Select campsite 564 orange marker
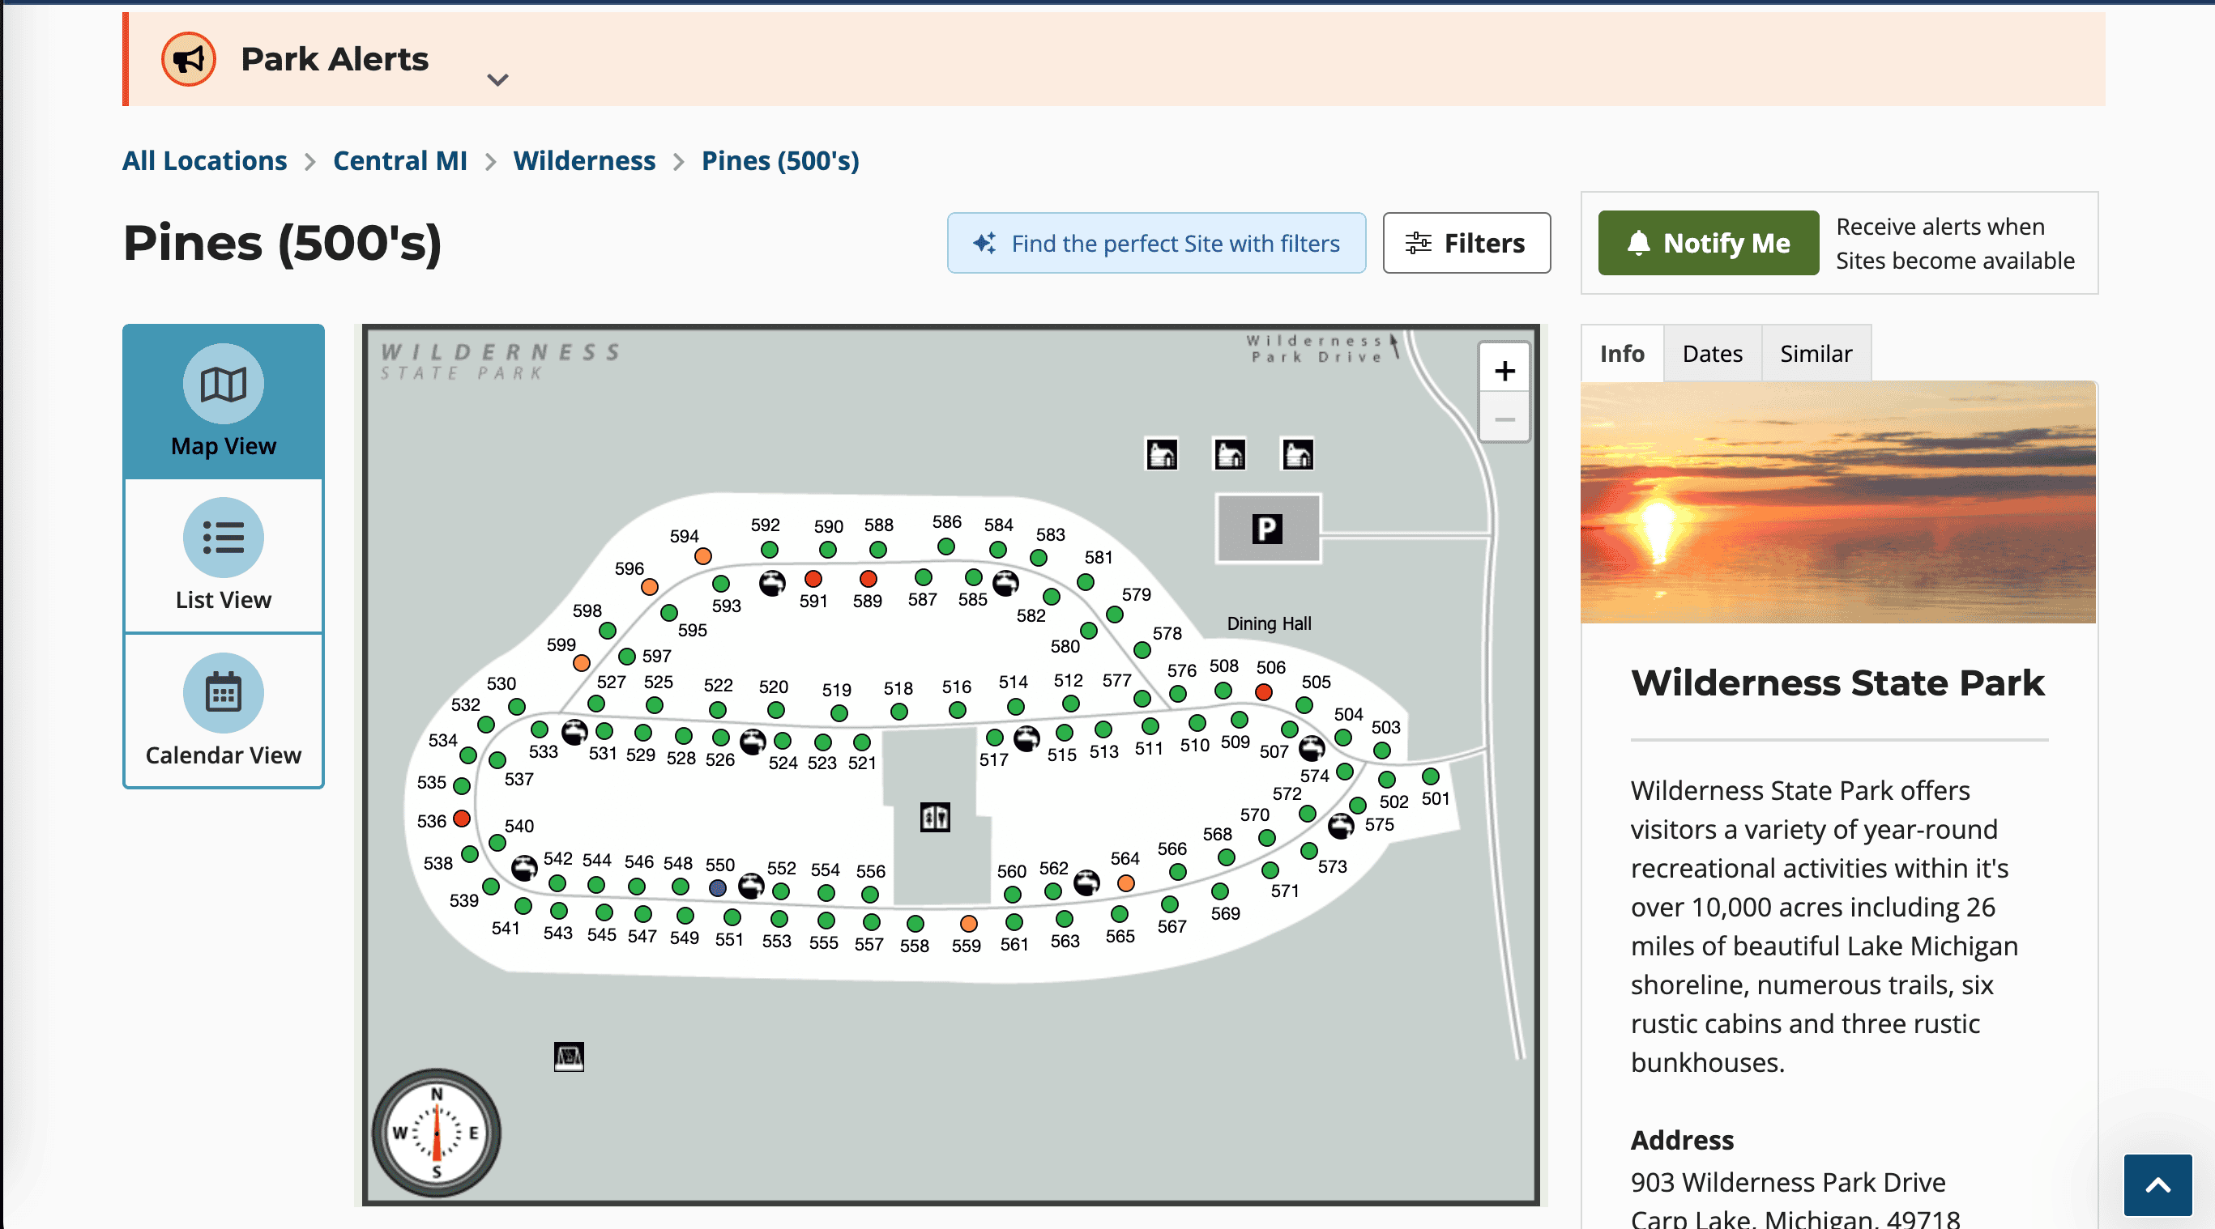Screen dimensions: 2215x1229 (1125, 882)
